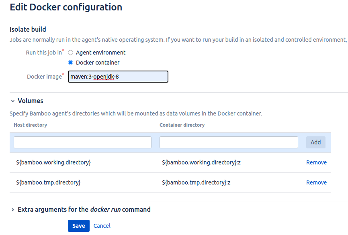Click the Docker image field label

pos(44,77)
